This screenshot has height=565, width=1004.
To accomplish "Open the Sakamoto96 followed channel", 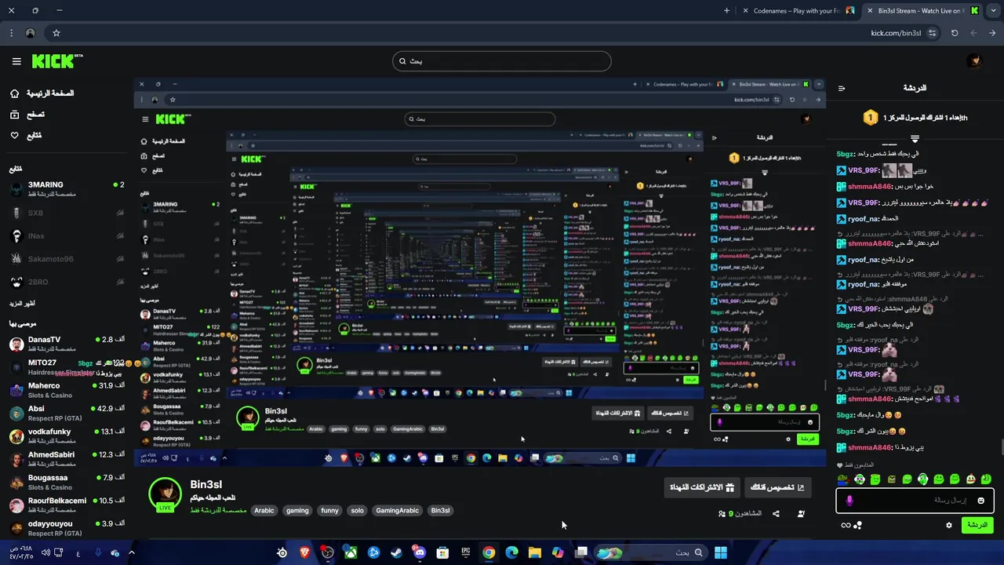I will (67, 259).
